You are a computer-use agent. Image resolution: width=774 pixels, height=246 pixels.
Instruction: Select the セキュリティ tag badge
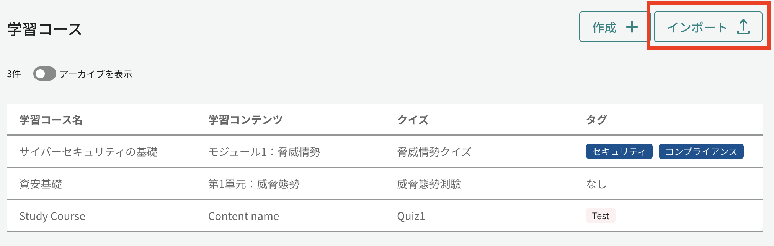(x=619, y=152)
